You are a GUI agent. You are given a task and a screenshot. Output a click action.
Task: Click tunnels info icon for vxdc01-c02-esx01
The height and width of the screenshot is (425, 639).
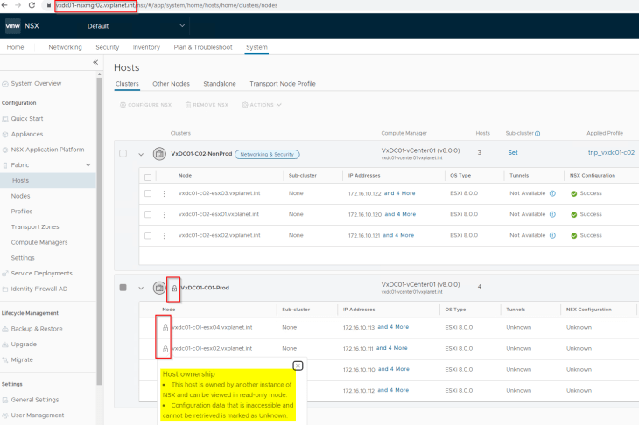(552, 214)
